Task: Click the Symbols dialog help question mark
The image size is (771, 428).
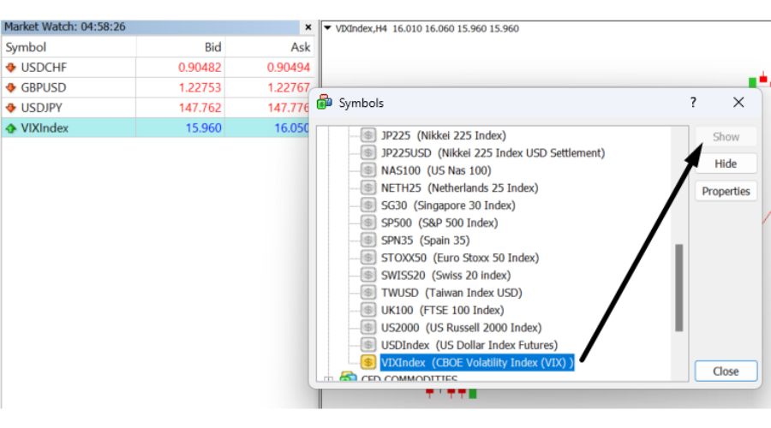Action: [x=693, y=103]
